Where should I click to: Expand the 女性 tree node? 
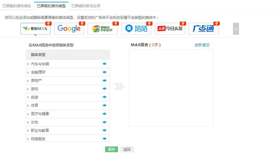(x=28, y=122)
